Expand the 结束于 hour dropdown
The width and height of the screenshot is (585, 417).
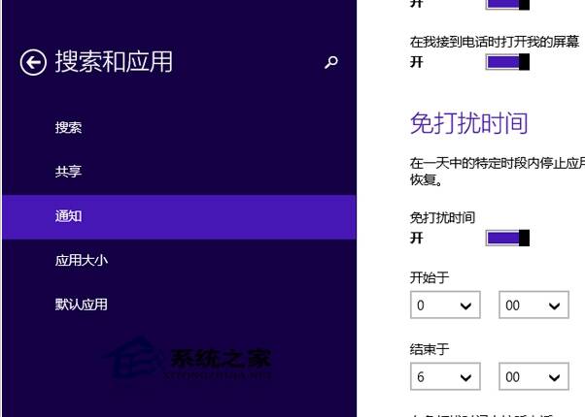tap(445, 376)
